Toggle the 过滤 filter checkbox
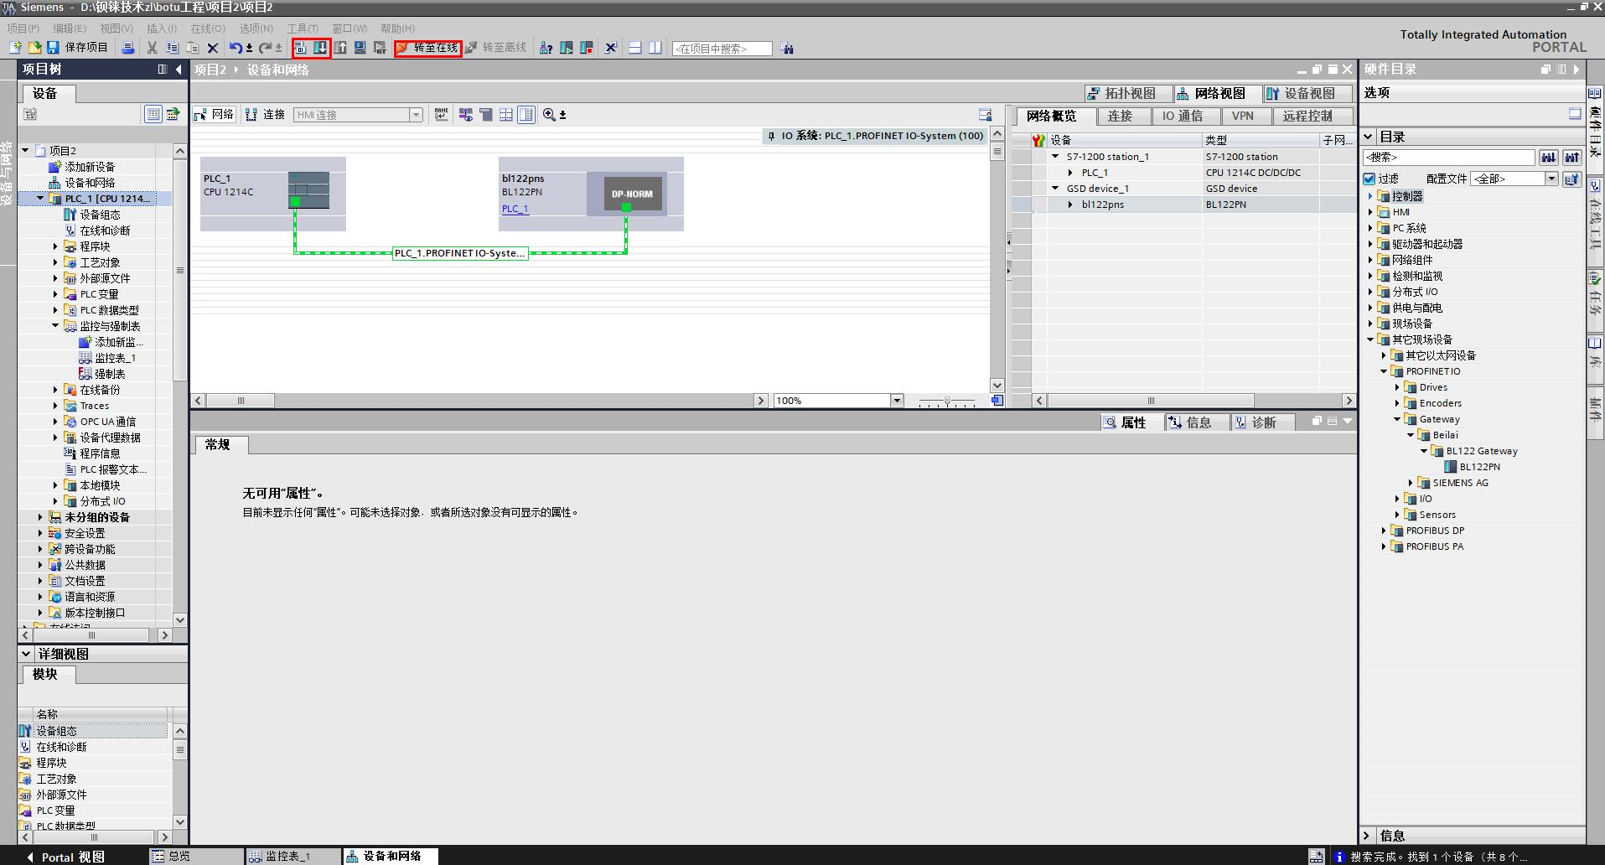The image size is (1605, 865). click(x=1369, y=179)
